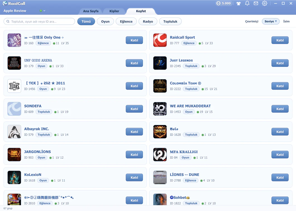Open the online status dropdown arrow
Viewport: 296px width, 211px height.
44,11
